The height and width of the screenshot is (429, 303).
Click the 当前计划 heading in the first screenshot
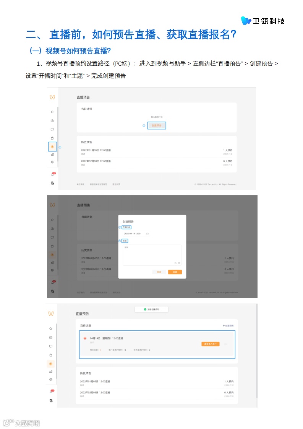[x=86, y=109]
